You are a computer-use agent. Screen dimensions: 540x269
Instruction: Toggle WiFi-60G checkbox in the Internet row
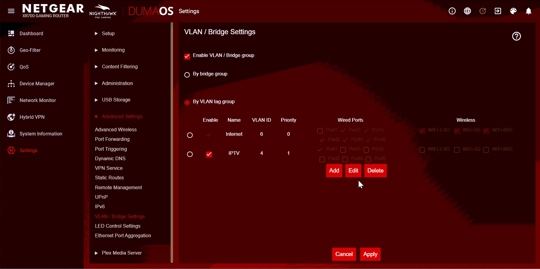[486, 131]
